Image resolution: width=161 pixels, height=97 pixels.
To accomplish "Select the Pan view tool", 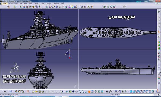I will (73, 91).
